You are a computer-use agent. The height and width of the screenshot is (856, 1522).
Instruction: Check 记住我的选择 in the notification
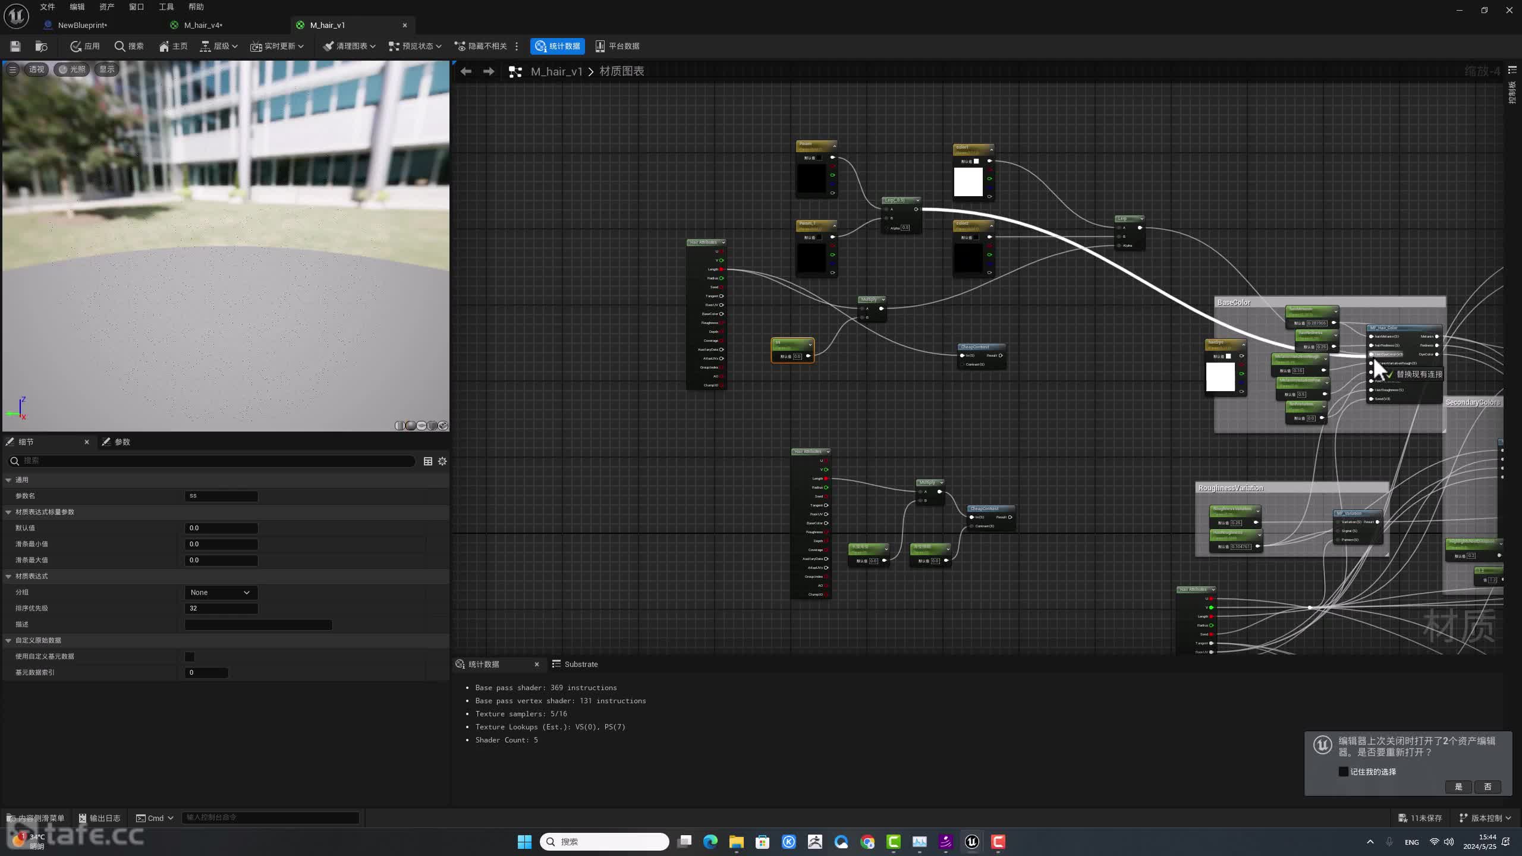pos(1343,772)
